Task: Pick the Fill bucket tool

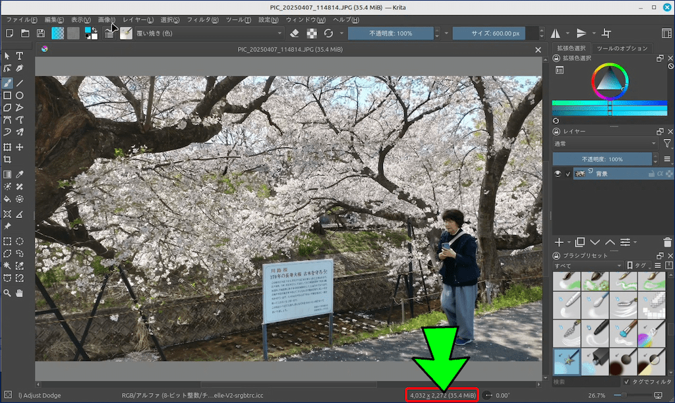Action: point(7,198)
